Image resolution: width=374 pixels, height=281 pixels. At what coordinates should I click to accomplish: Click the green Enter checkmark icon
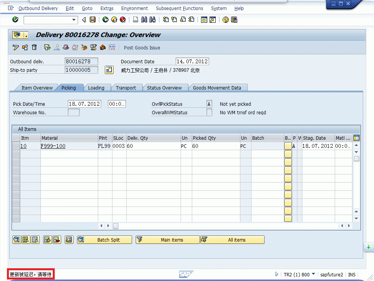click(x=15, y=20)
